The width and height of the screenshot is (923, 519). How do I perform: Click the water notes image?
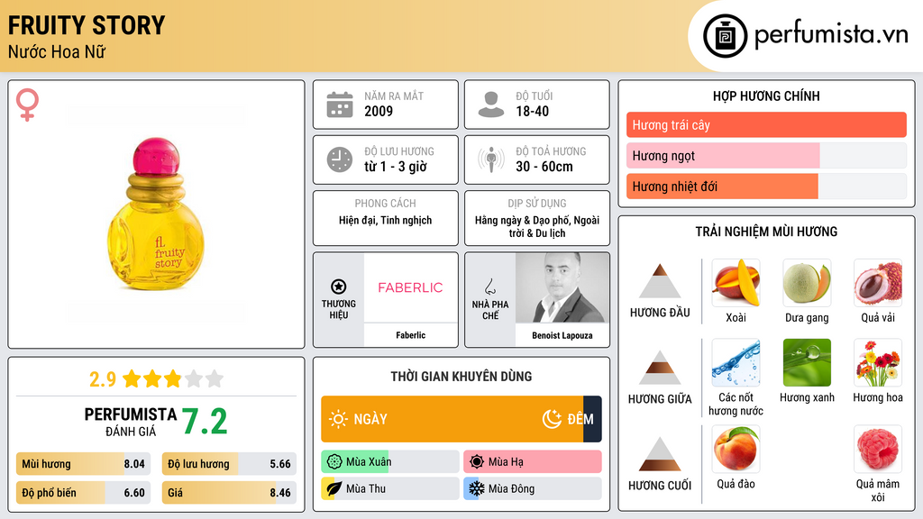point(736,362)
